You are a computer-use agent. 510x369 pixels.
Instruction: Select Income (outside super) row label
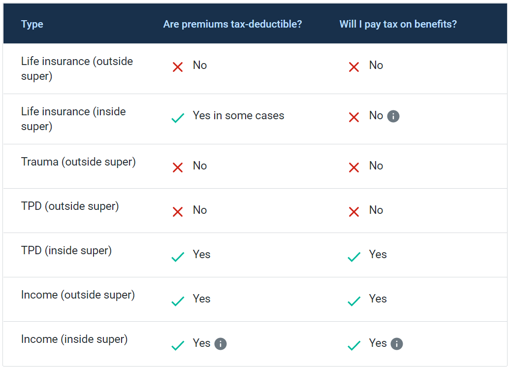point(78,295)
